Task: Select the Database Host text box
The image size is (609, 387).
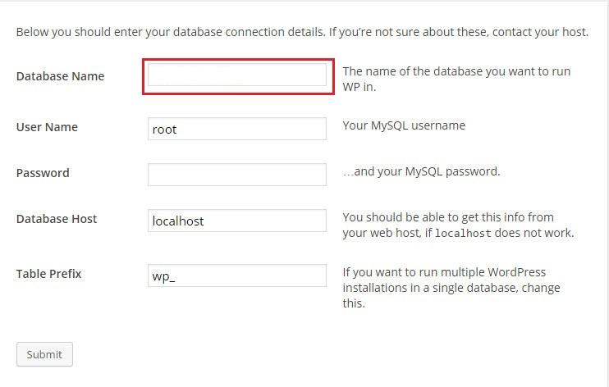Action: click(x=237, y=221)
